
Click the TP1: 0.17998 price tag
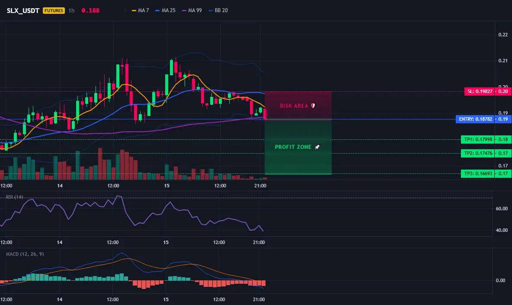(478, 139)
